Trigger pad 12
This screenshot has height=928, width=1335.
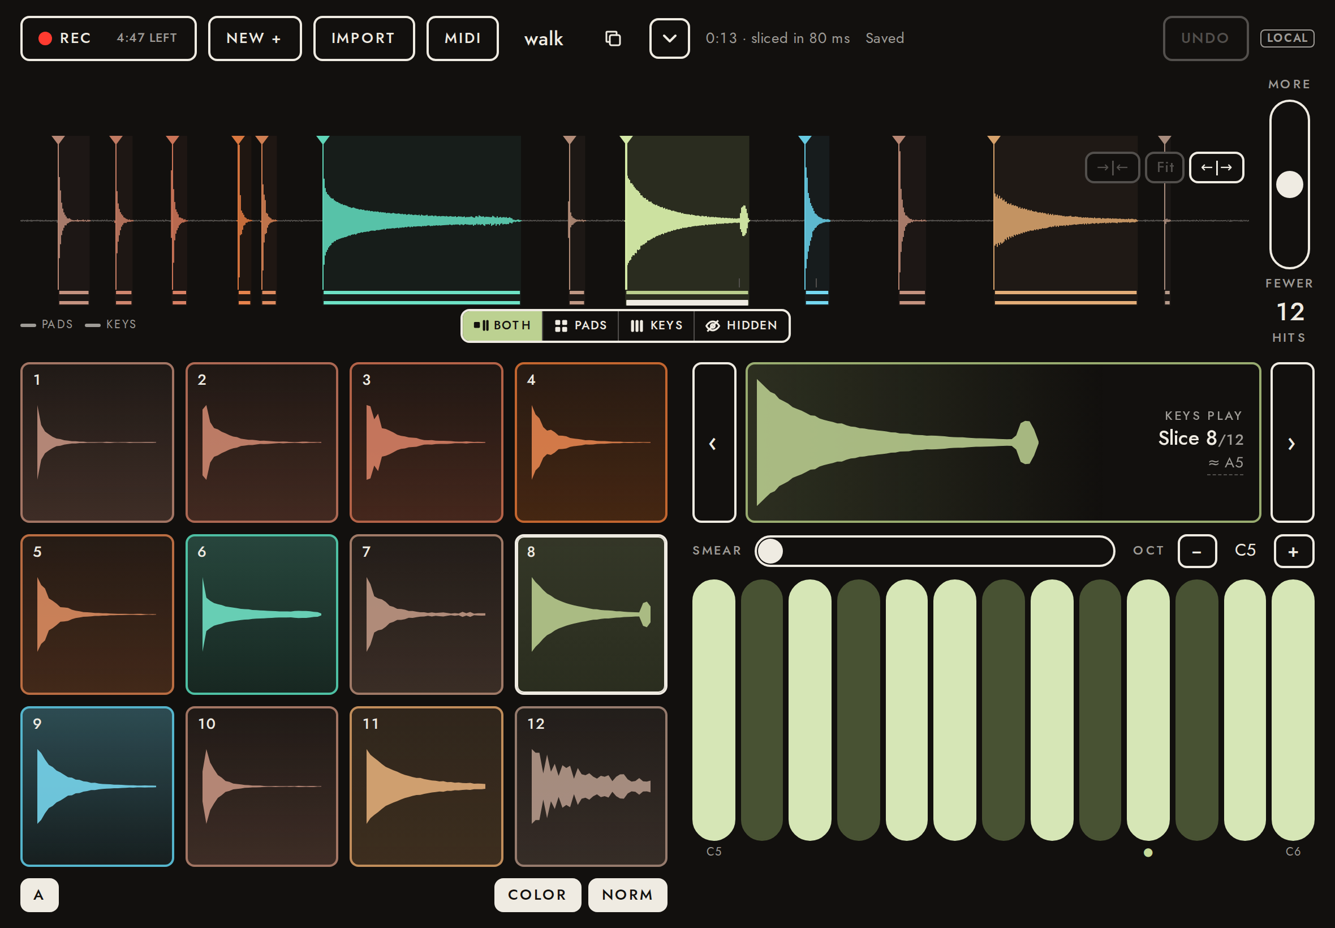pyautogui.click(x=591, y=787)
